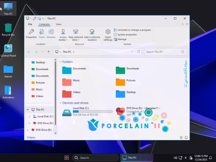The height and width of the screenshot is (162, 216).
Task: Select Videos in the navigation pane
Action: click(37, 96)
